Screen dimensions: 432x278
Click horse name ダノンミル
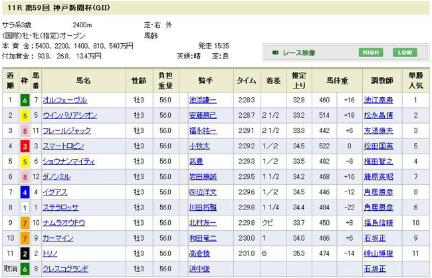point(58,176)
